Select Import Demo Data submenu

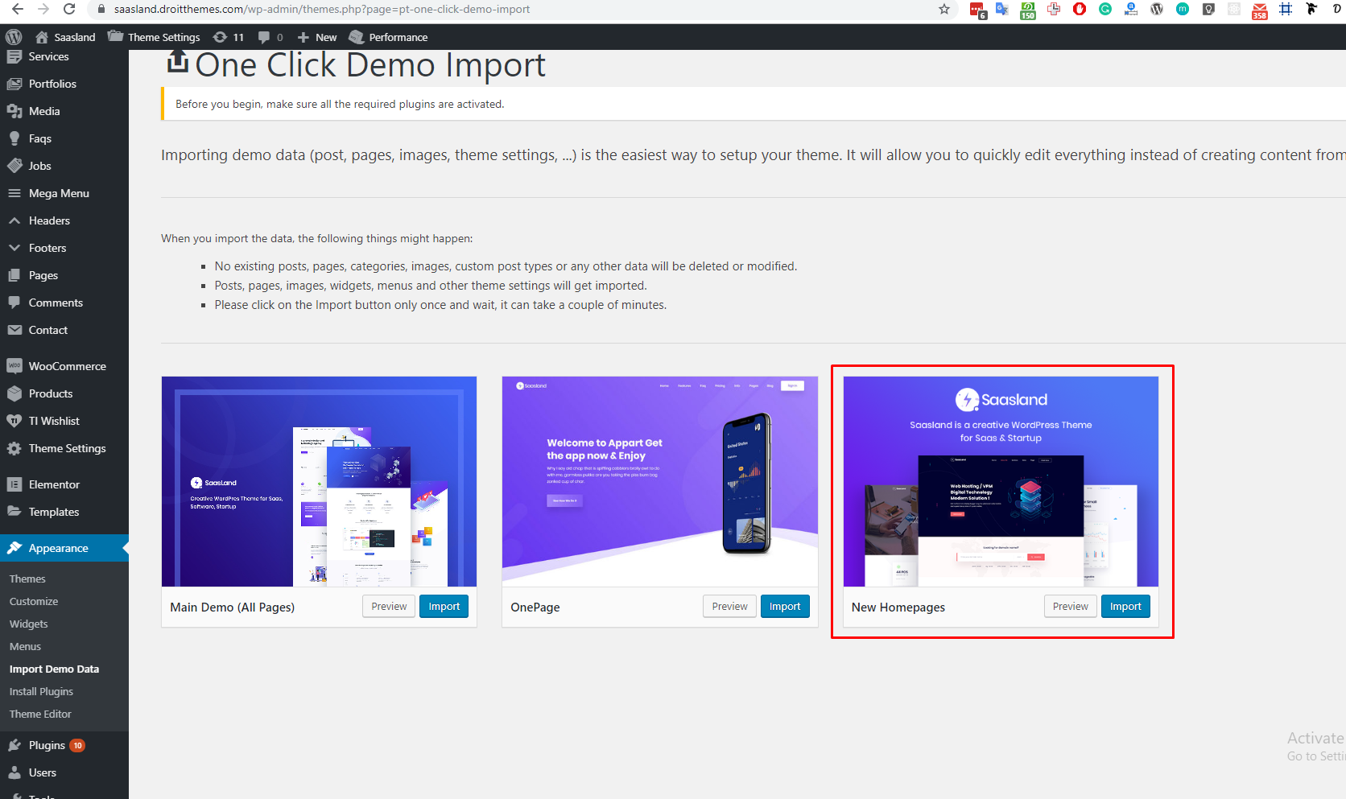pyautogui.click(x=54, y=669)
